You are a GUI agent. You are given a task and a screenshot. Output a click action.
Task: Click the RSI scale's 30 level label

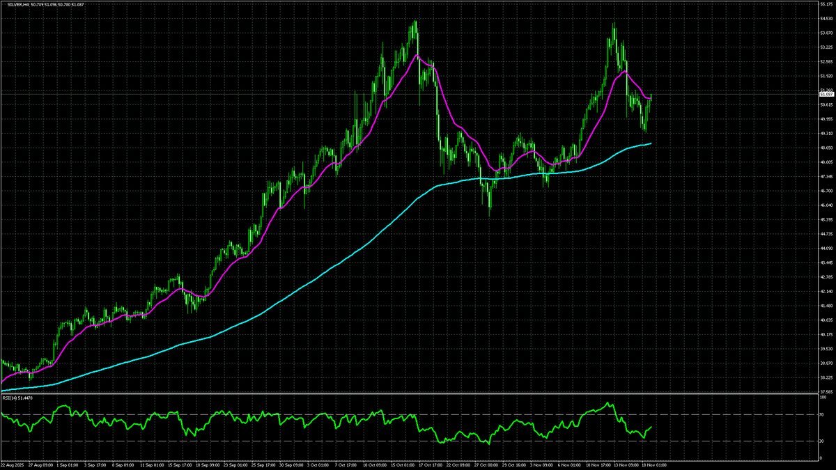(823, 441)
